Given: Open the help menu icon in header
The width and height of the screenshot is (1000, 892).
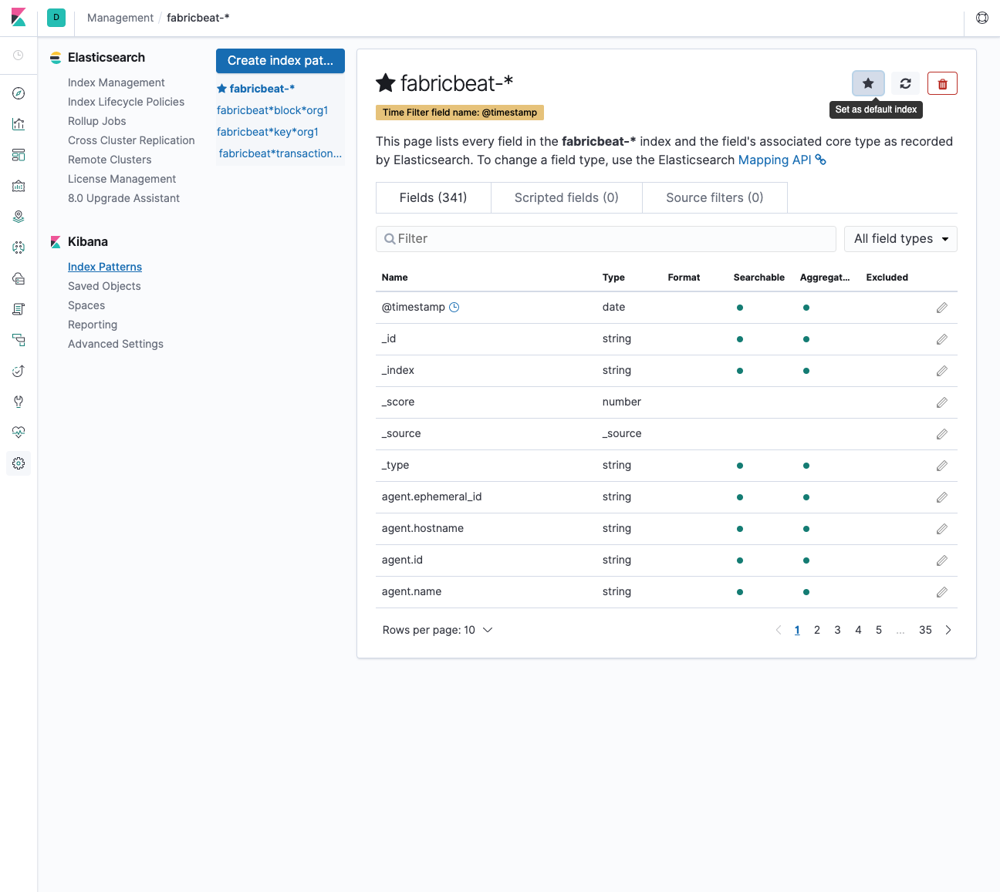Looking at the screenshot, I should [x=982, y=18].
